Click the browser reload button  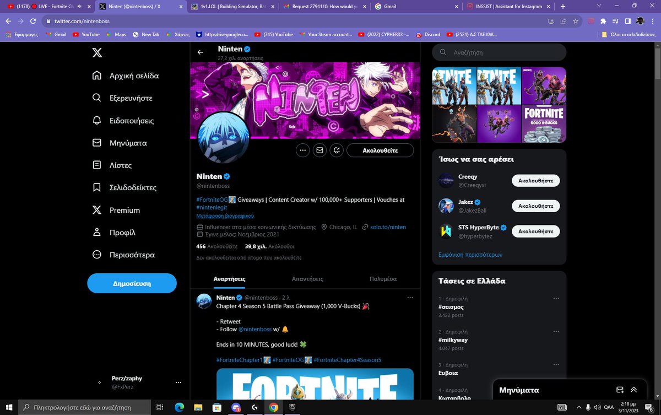point(34,21)
